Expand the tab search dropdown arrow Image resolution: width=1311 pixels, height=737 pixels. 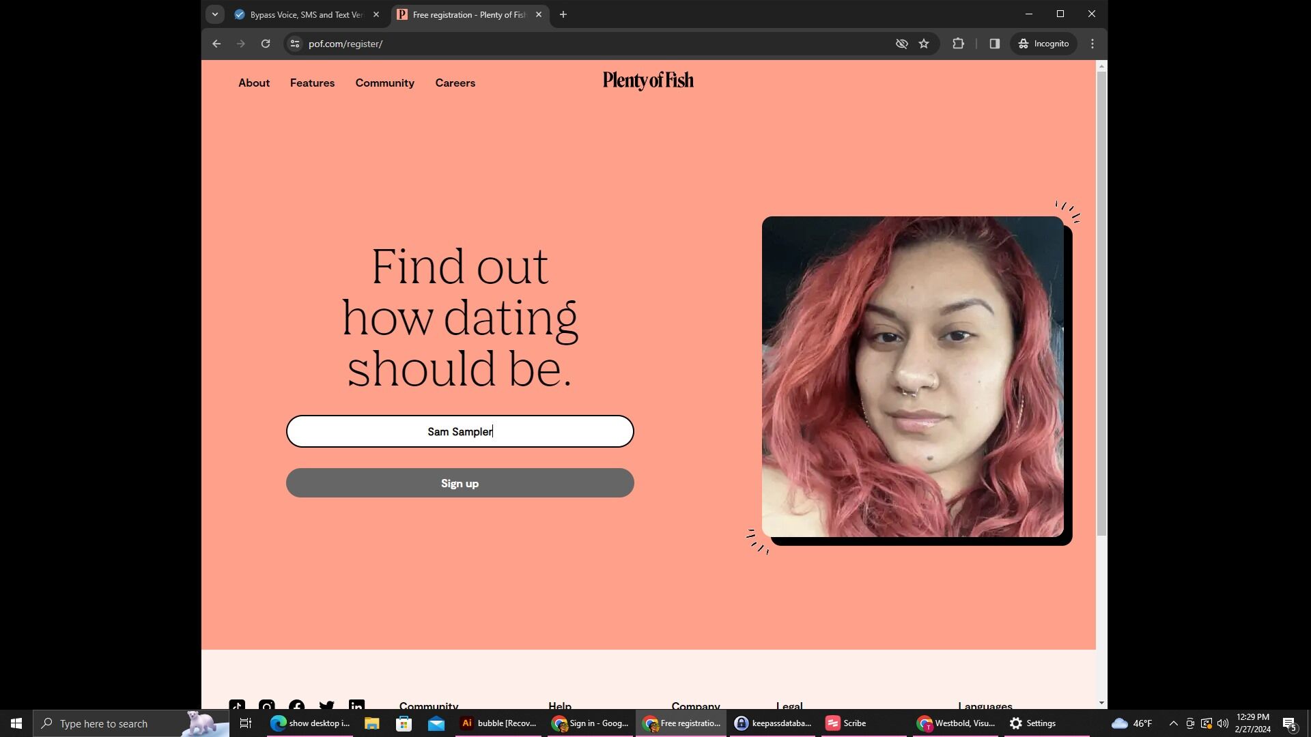(215, 14)
